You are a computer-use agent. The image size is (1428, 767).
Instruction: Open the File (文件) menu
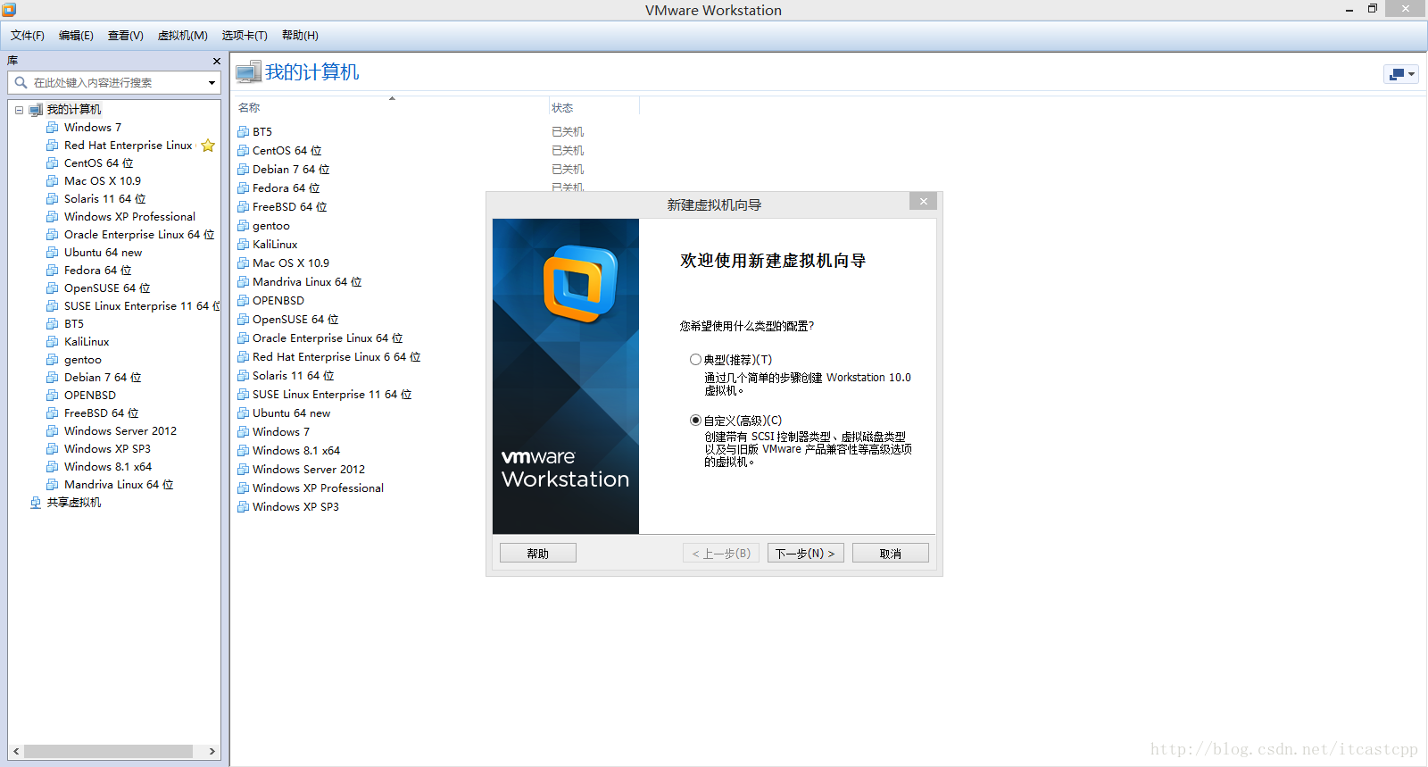[28, 36]
